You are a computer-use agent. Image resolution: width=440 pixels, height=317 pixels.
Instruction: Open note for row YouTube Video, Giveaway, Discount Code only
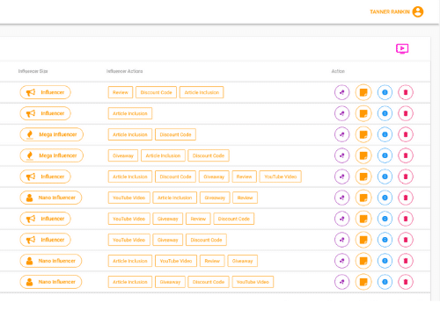363,240
